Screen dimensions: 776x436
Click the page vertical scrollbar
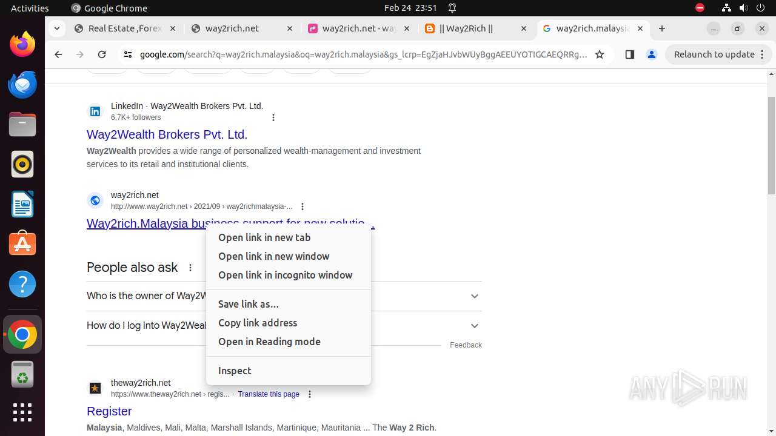pos(771,145)
